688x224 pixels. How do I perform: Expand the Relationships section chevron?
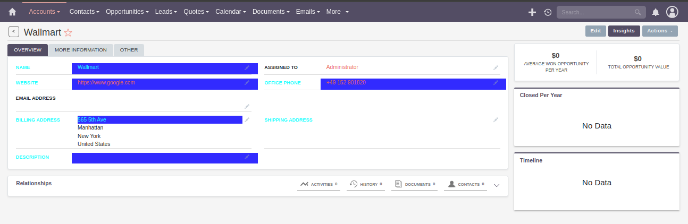(497, 185)
